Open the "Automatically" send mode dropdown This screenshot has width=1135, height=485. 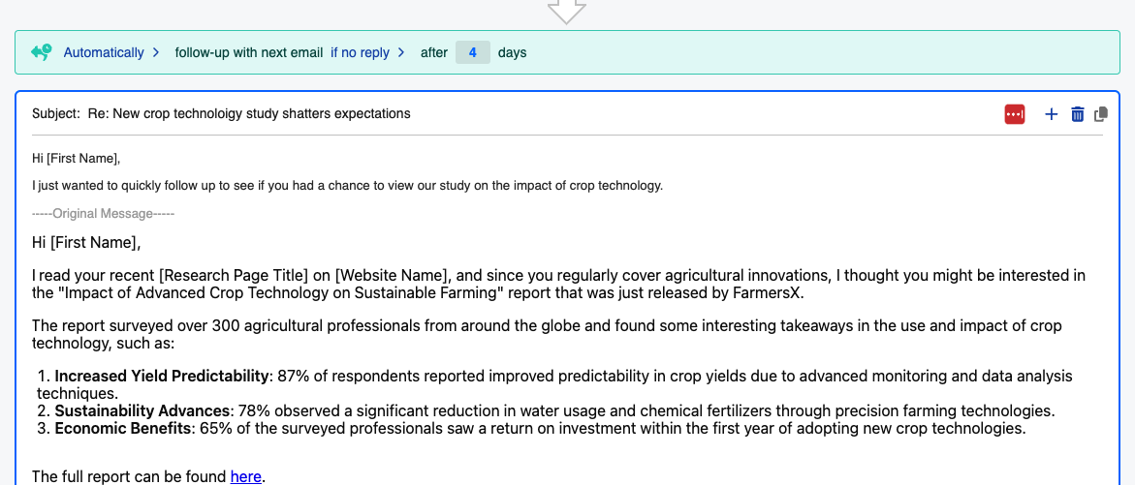tap(104, 52)
